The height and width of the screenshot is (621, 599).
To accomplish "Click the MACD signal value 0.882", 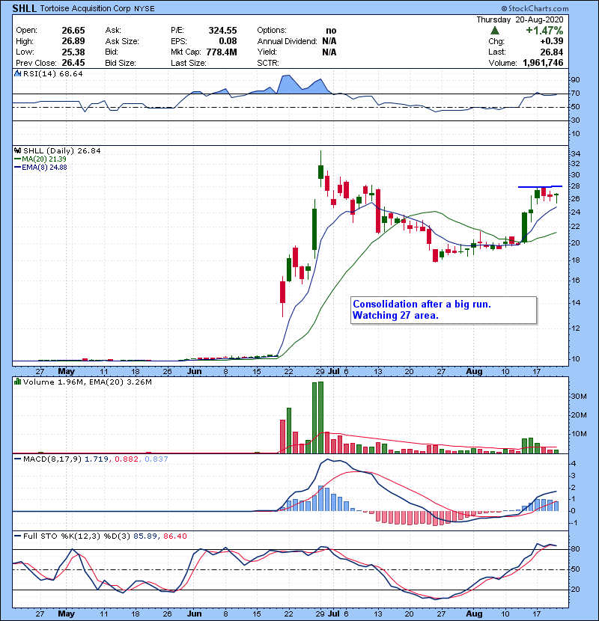I will [x=127, y=459].
